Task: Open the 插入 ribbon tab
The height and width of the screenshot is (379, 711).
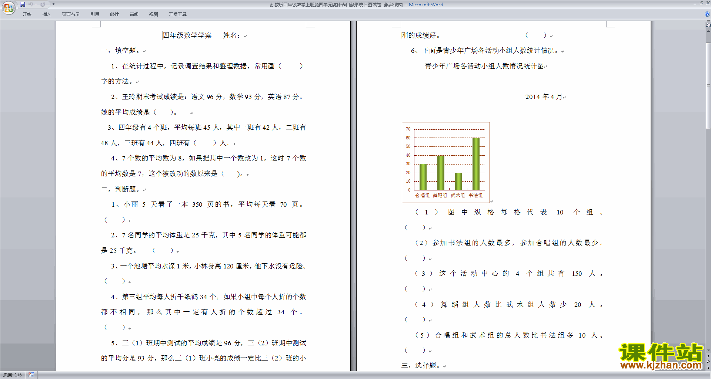Action: [46, 14]
